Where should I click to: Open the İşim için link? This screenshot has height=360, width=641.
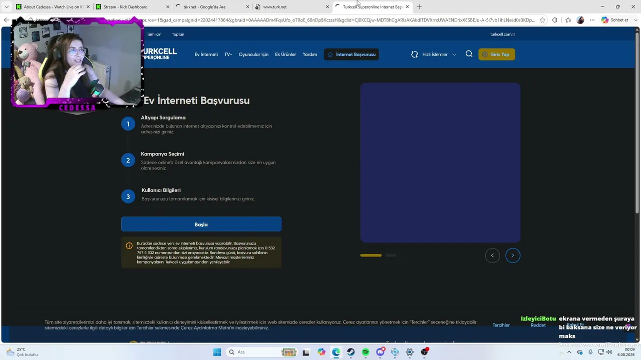point(154,34)
